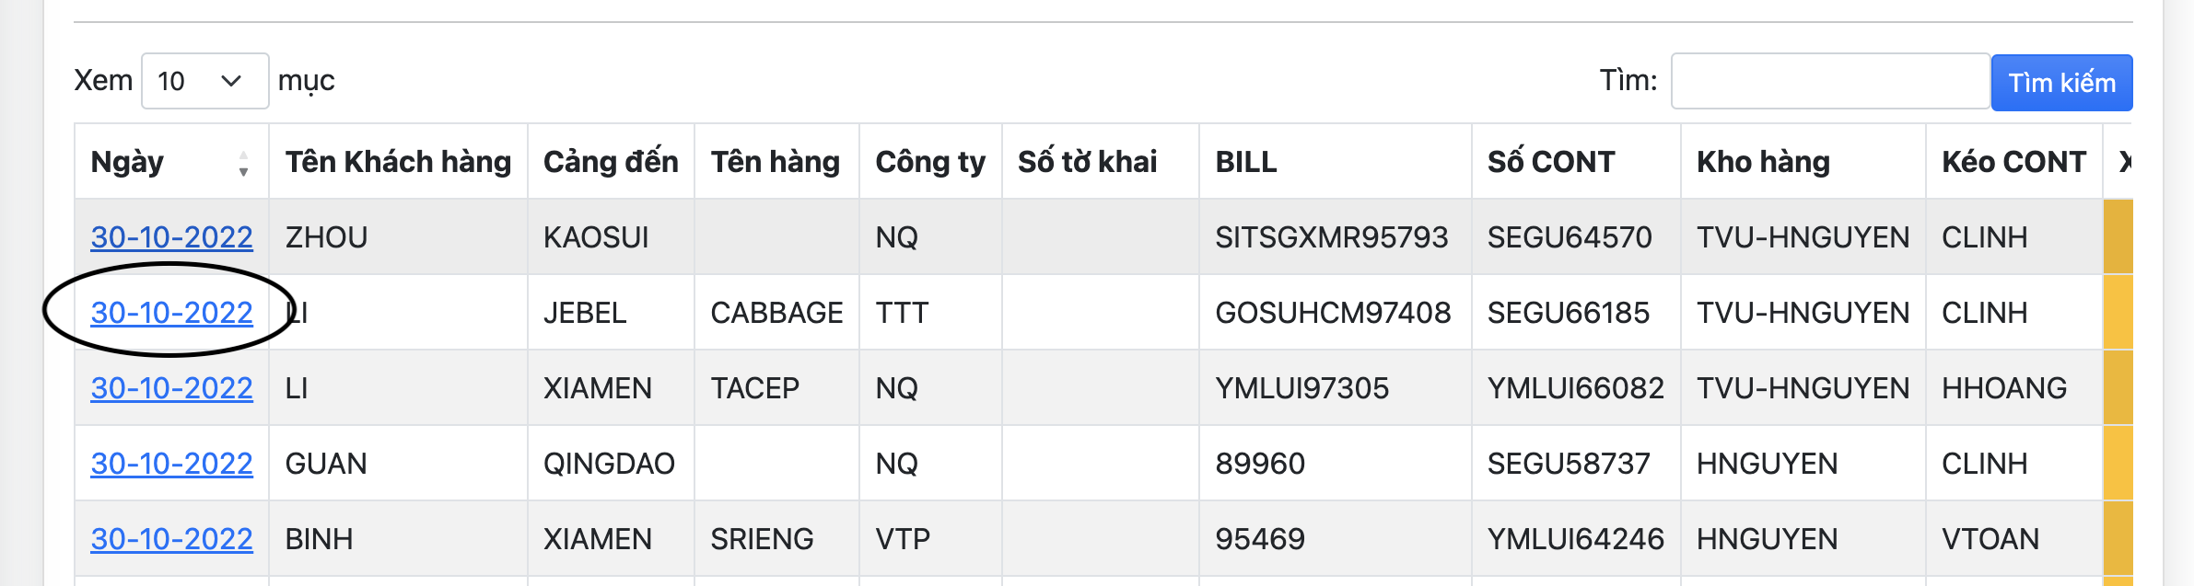Sort by the Cảng đến column header
2194x586 pixels.
tap(611, 162)
